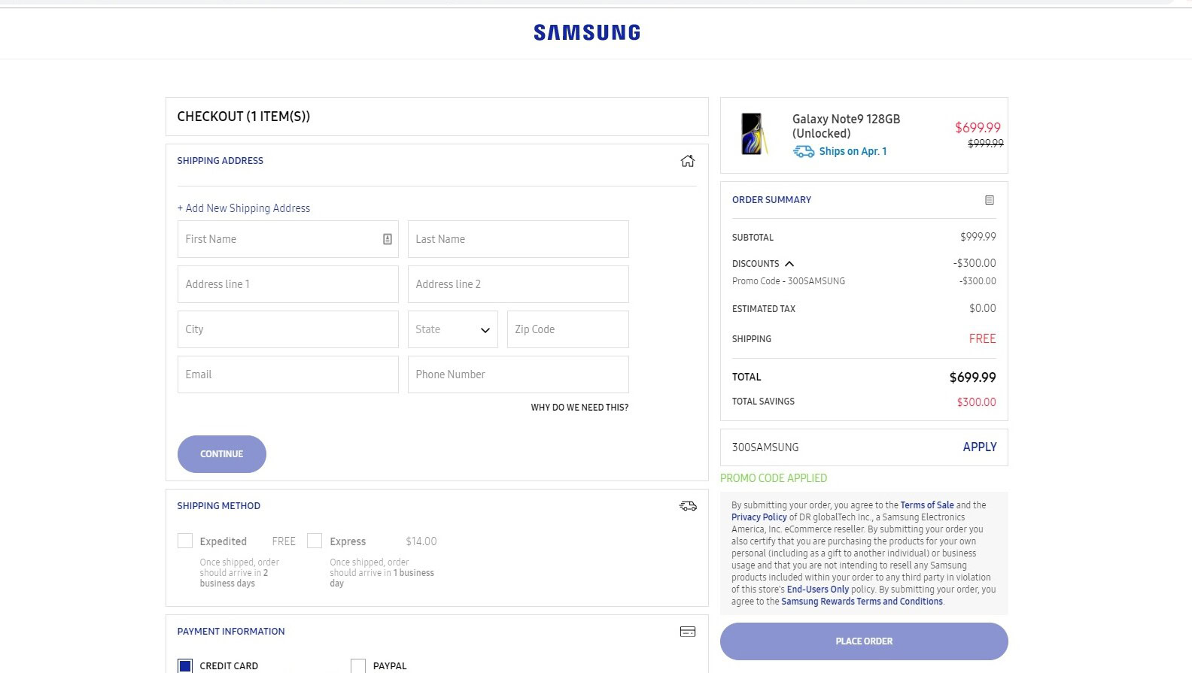The height and width of the screenshot is (673, 1192).
Task: Collapse the Discounts section chevron
Action: (789, 264)
